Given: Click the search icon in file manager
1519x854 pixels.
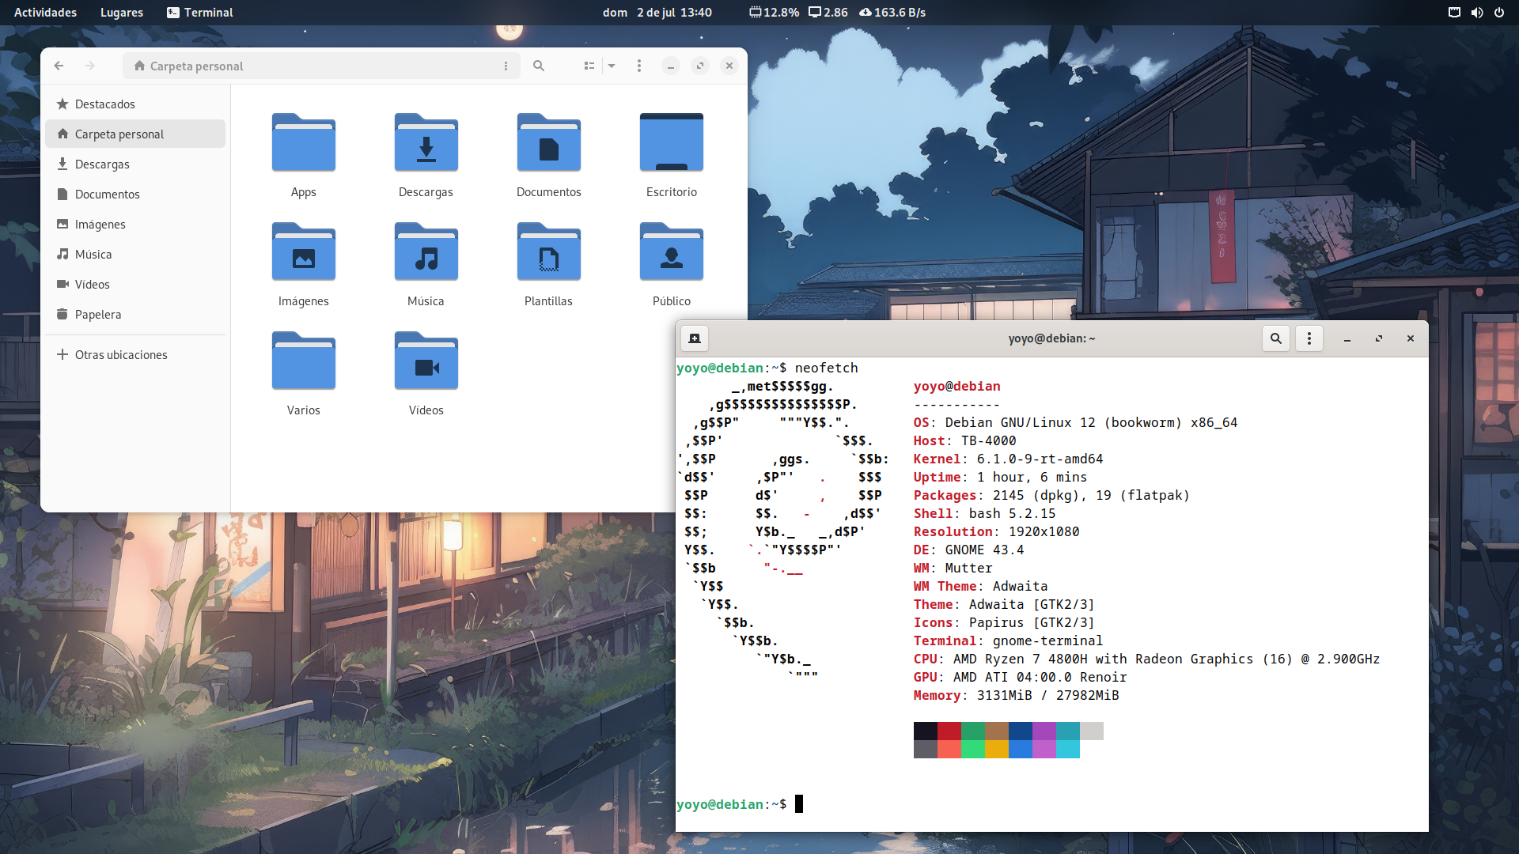Looking at the screenshot, I should [x=539, y=66].
